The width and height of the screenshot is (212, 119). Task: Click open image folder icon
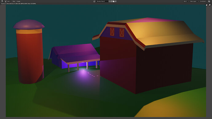(x=114, y=1)
